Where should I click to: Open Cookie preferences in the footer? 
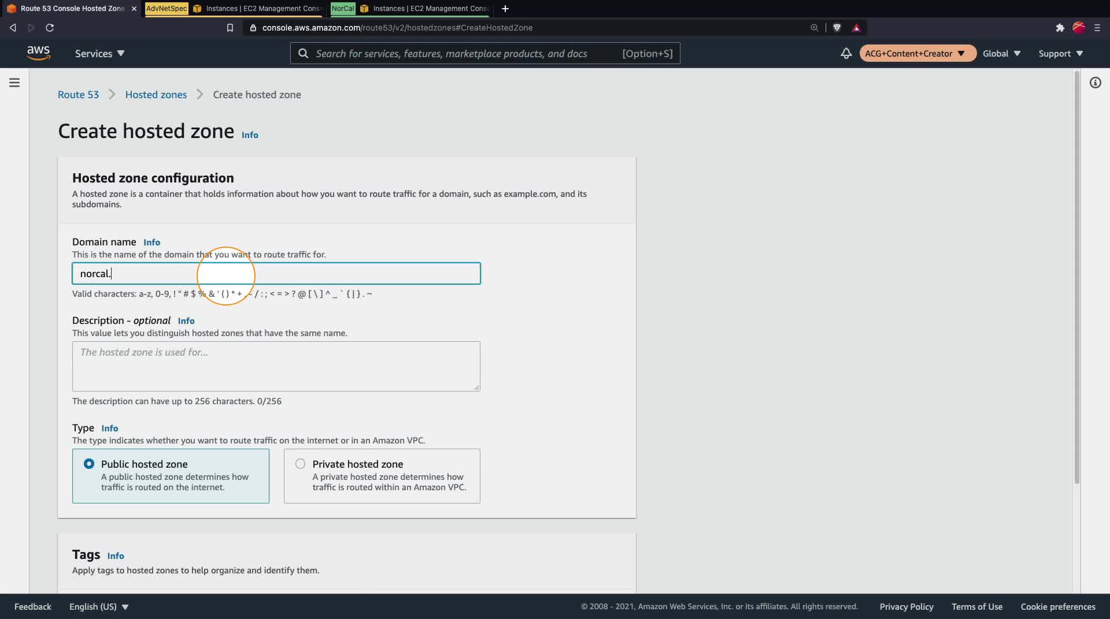(1058, 606)
